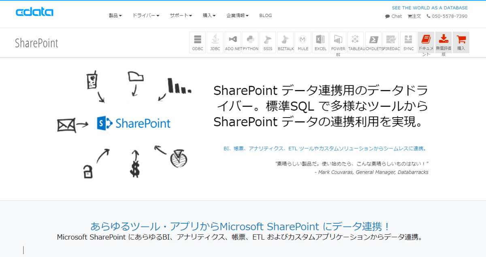Call phone number 050-5578-7390

click(446, 16)
